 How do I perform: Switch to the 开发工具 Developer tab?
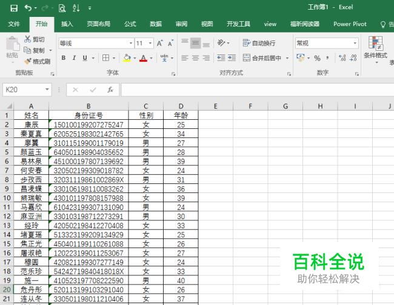pos(238,24)
